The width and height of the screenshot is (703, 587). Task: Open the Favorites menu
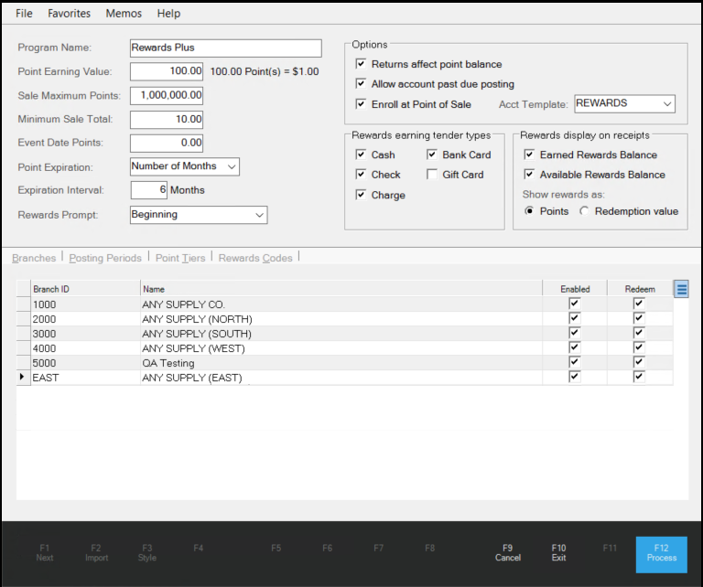pyautogui.click(x=69, y=14)
